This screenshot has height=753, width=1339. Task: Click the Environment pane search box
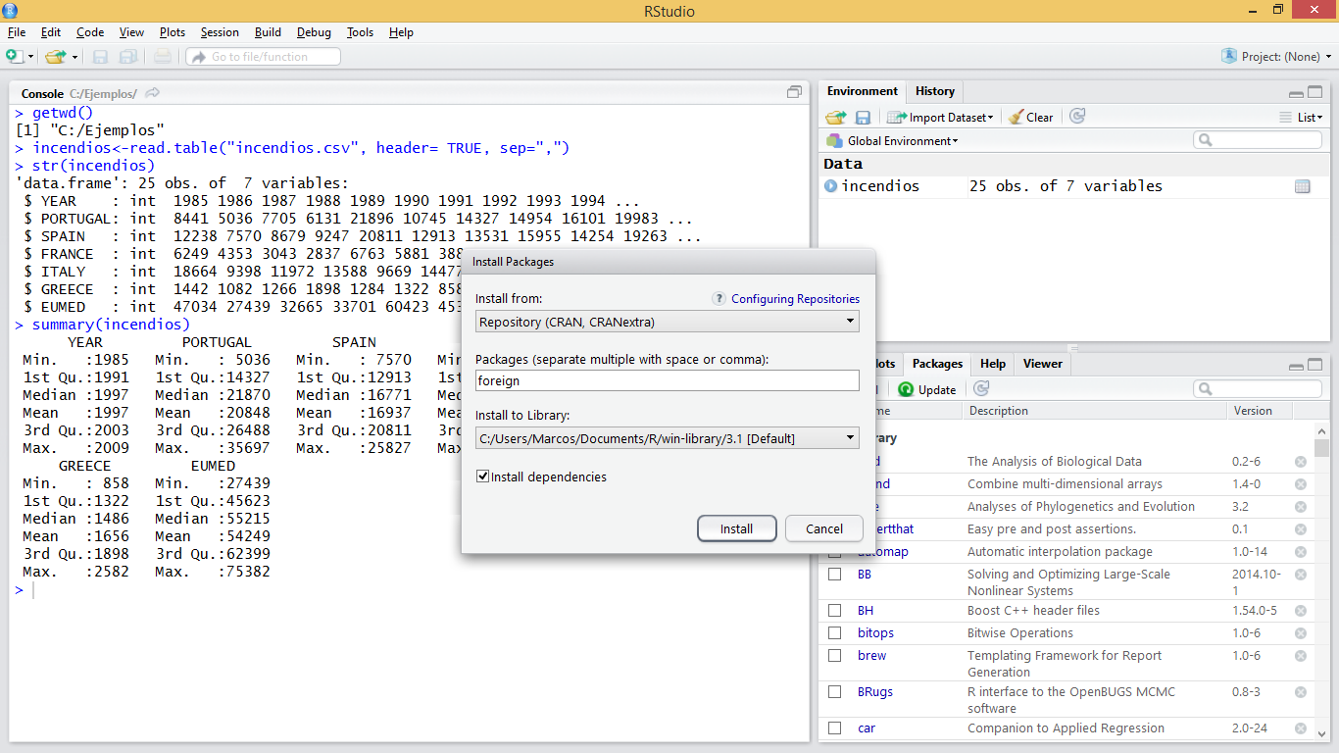click(1258, 141)
